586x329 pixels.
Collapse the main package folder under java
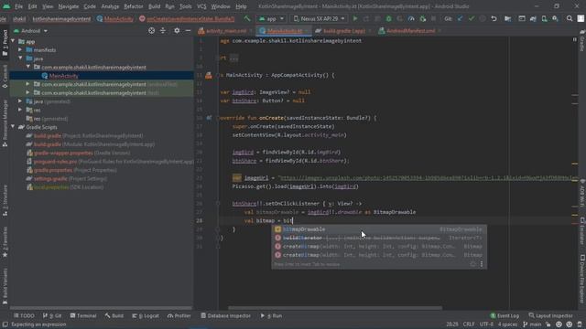coord(28,67)
